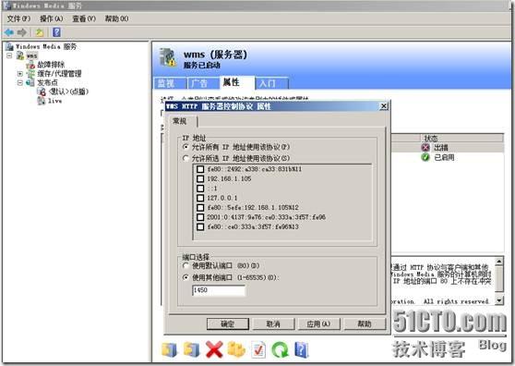515x366 pixels.
Task: Click the 确定 button
Action: pos(228,323)
